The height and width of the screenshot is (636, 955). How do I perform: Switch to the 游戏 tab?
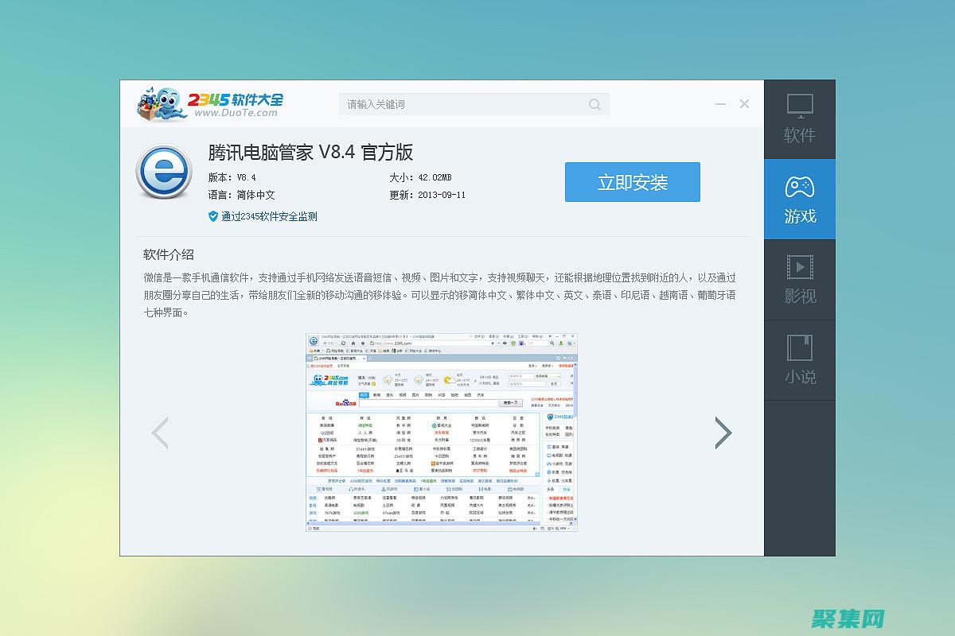[800, 200]
